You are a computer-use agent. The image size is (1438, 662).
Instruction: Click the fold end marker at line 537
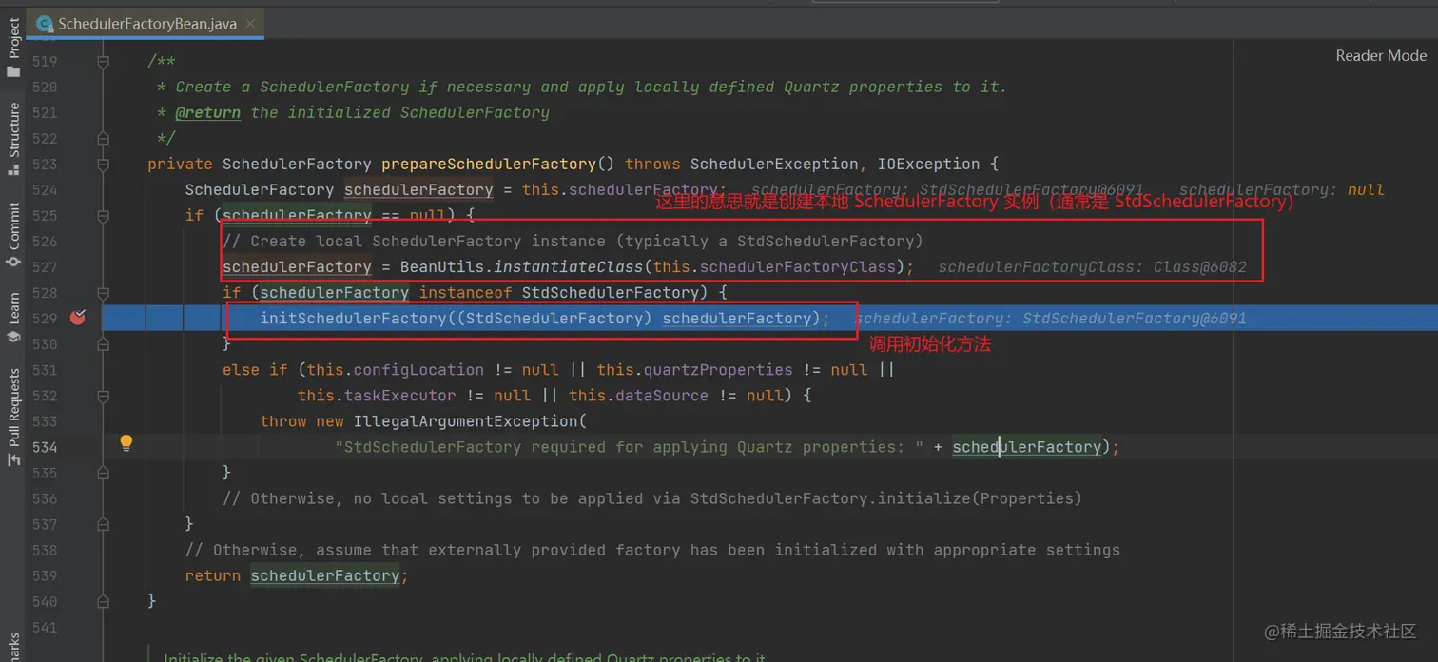pyautogui.click(x=103, y=523)
